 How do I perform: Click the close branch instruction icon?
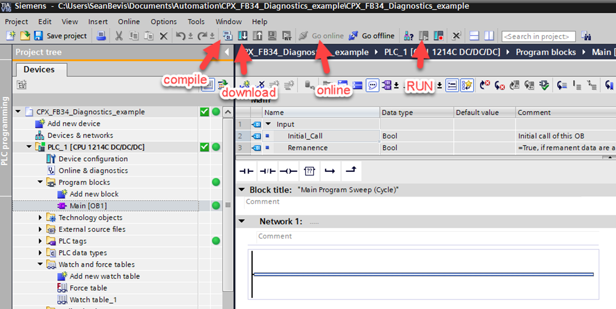pyautogui.click(x=351, y=171)
